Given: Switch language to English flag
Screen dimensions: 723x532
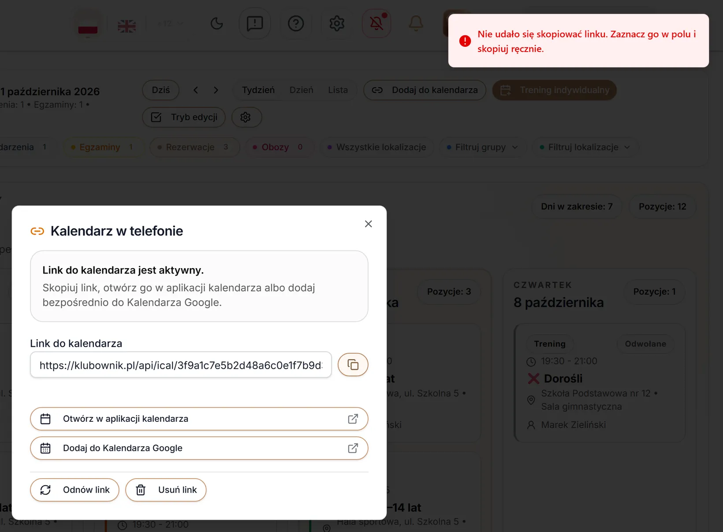Looking at the screenshot, I should pos(127,26).
